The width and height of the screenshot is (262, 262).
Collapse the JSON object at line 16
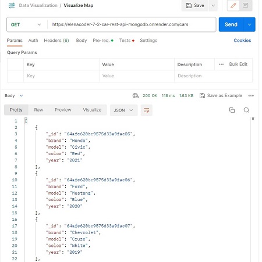coord(36,219)
